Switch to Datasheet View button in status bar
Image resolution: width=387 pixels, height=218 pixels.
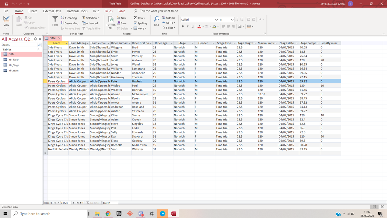(x=374, y=206)
